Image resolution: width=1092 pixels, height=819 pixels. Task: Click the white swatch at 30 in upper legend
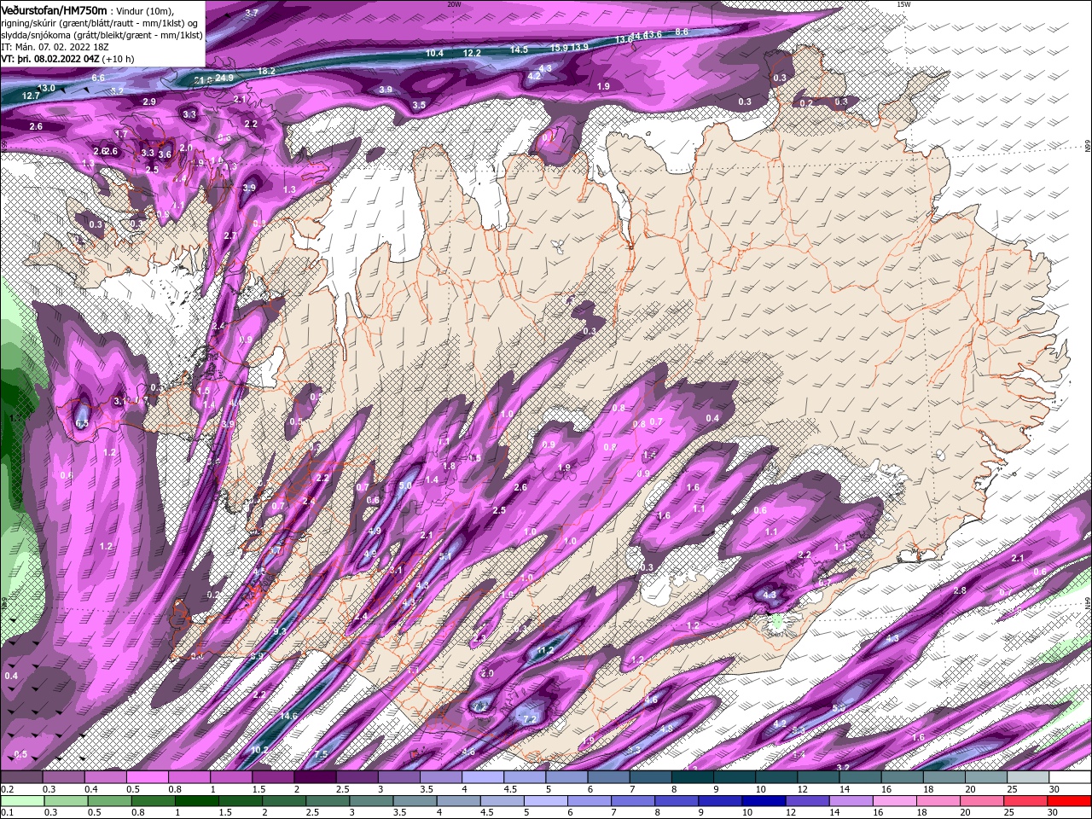(1070, 778)
